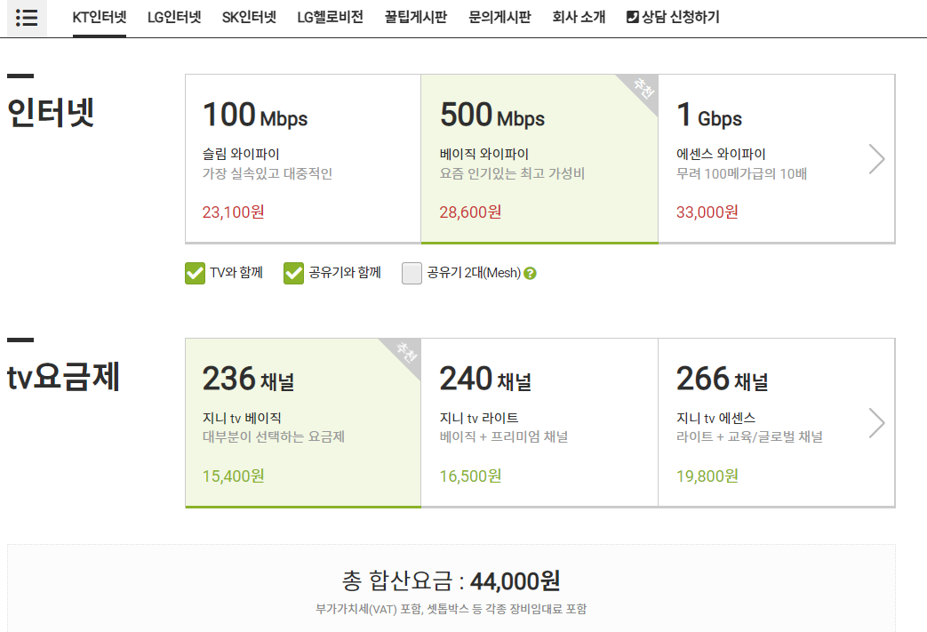Click the 부가가치세(VAT) 포함 note text
927x632 pixels.
pos(452,609)
